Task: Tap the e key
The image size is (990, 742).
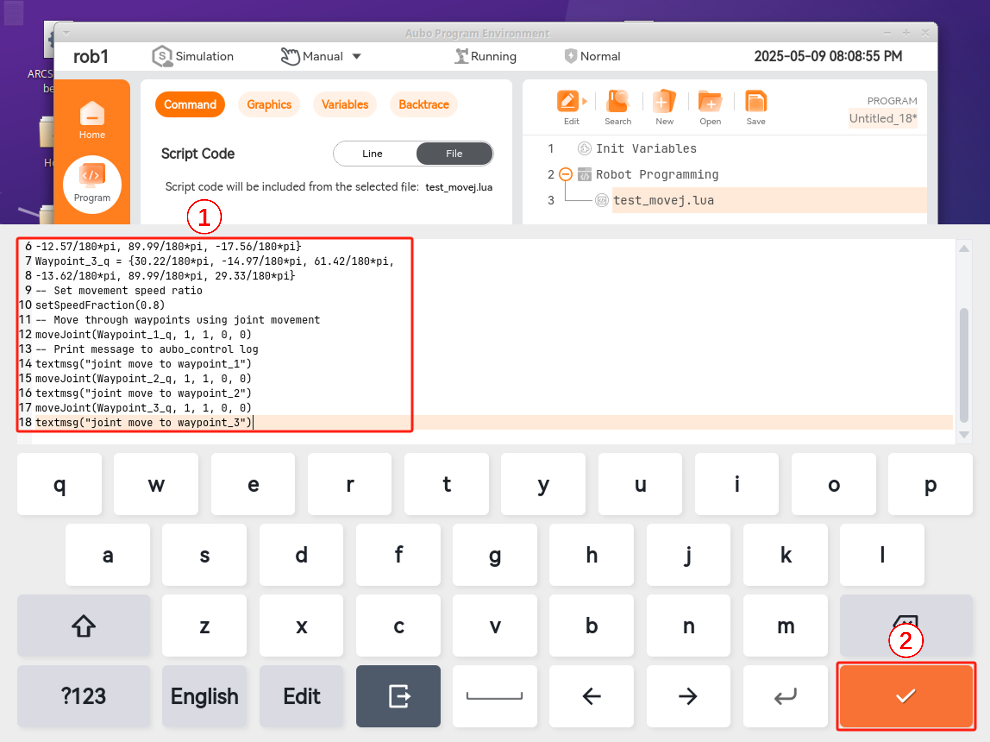Action: pyautogui.click(x=253, y=484)
